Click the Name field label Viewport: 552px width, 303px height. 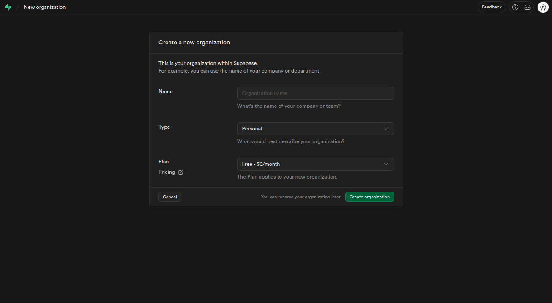[x=166, y=92]
